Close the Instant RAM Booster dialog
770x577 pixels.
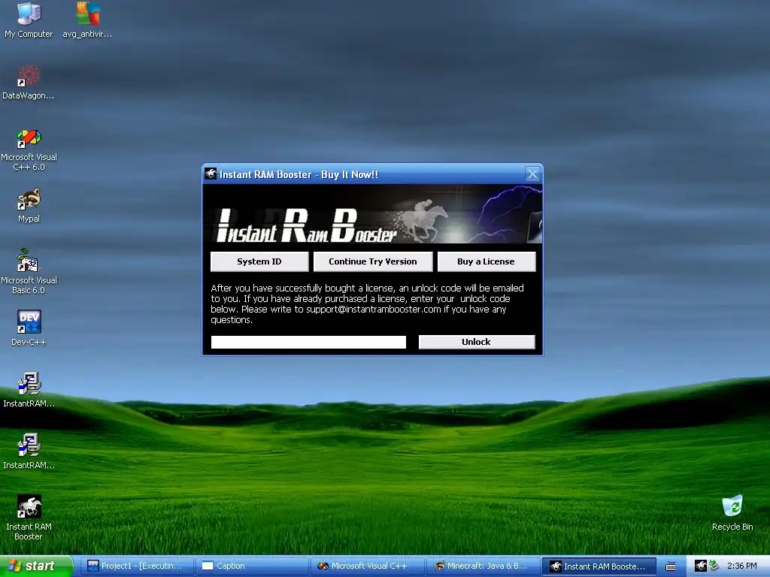pos(532,174)
